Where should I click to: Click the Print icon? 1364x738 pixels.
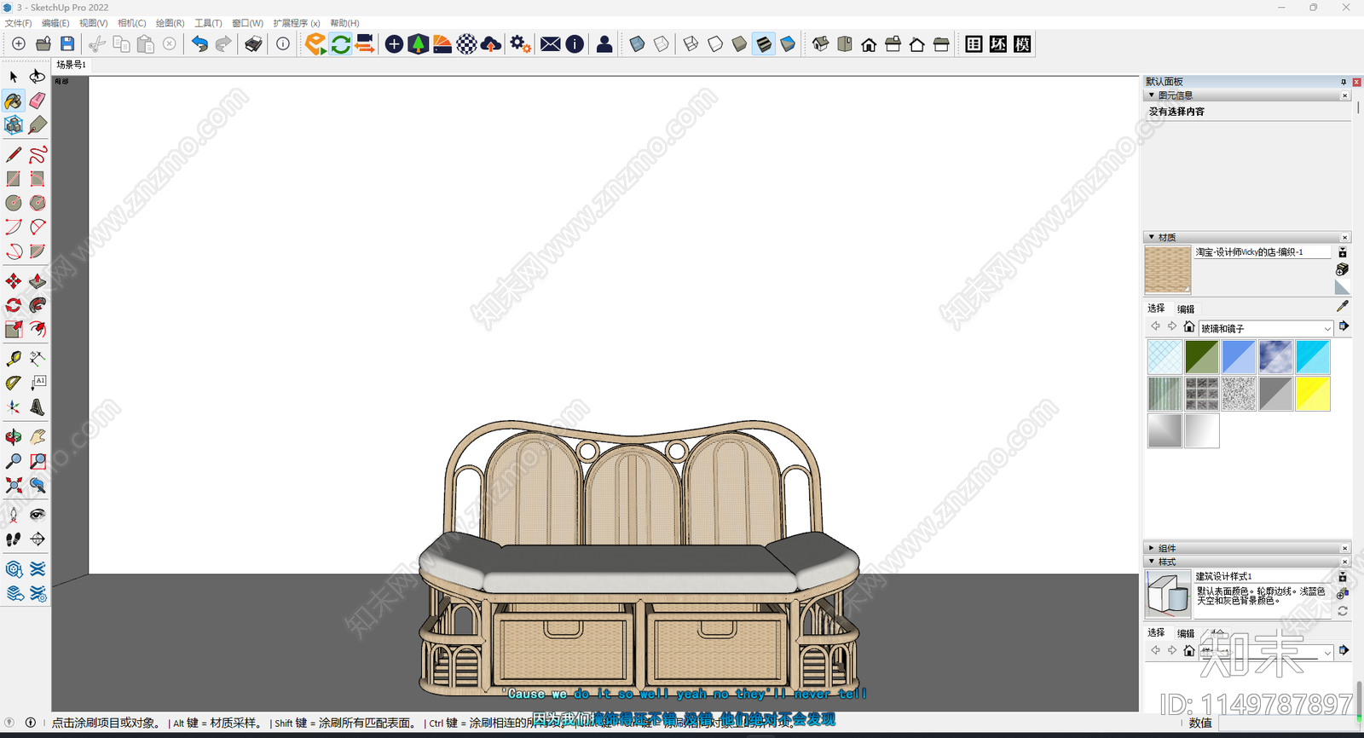click(x=253, y=43)
